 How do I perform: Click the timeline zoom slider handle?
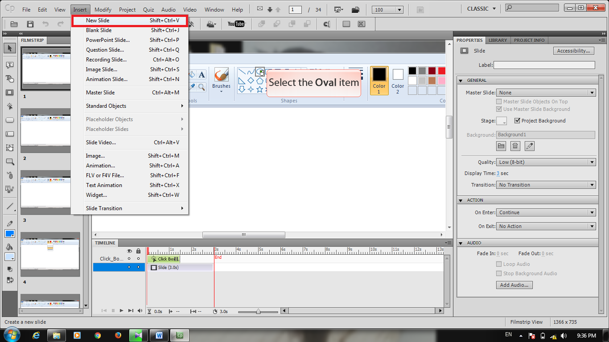click(258, 311)
